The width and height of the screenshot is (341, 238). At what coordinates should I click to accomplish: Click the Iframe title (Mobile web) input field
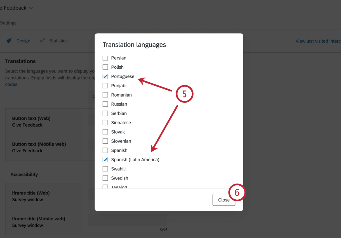tap(127, 220)
